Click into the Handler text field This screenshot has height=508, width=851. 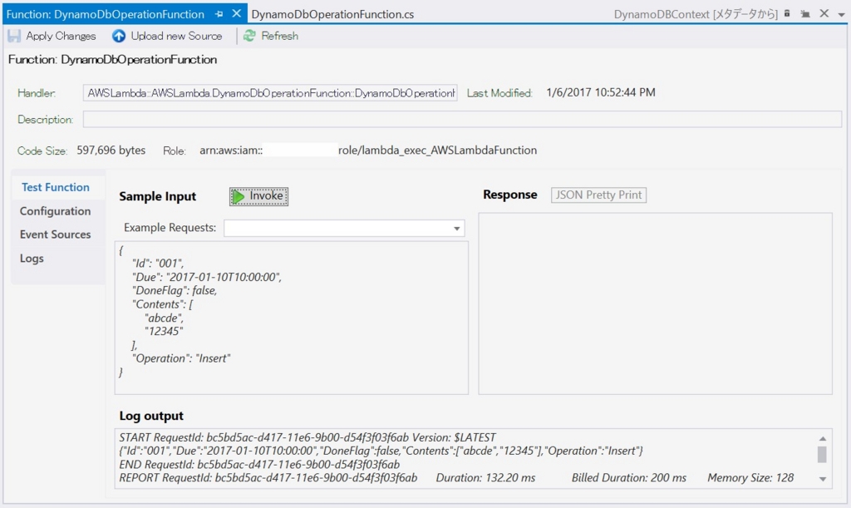click(x=270, y=93)
